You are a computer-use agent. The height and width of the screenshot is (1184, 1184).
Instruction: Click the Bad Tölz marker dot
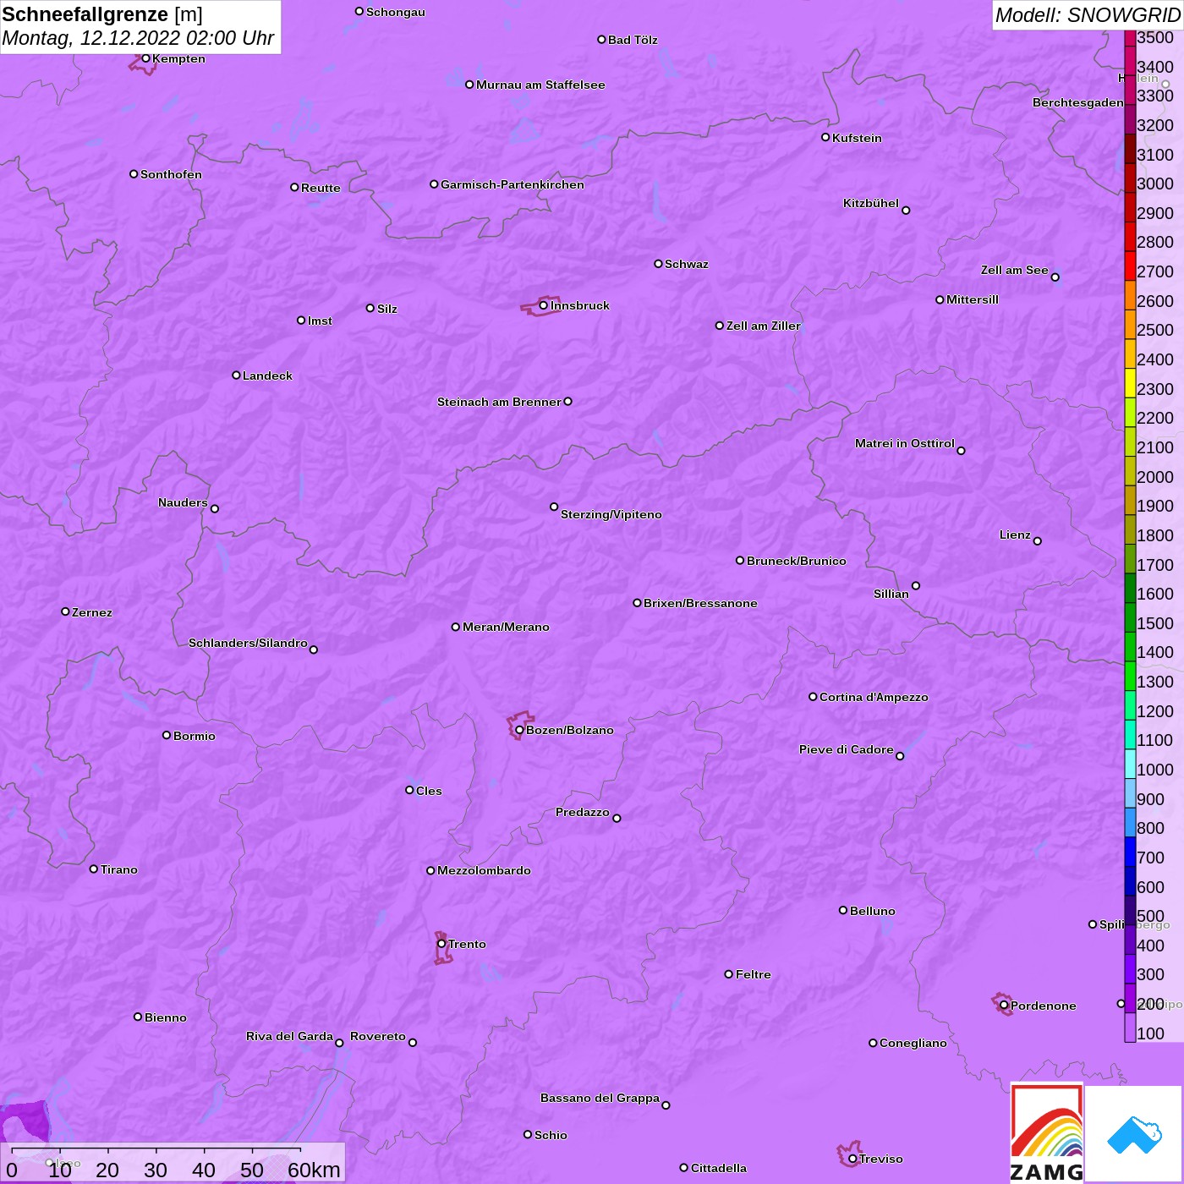[x=601, y=40]
